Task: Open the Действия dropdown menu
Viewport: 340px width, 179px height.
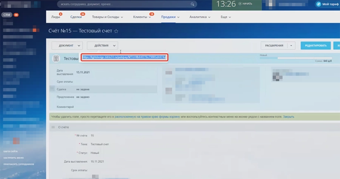Action: pyautogui.click(x=102, y=45)
